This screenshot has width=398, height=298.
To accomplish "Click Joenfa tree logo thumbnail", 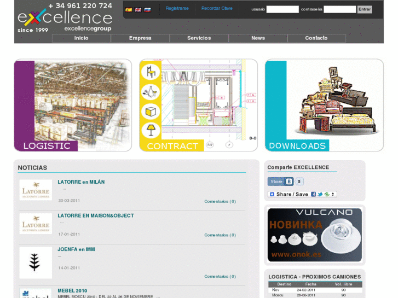I will (x=36, y=263).
